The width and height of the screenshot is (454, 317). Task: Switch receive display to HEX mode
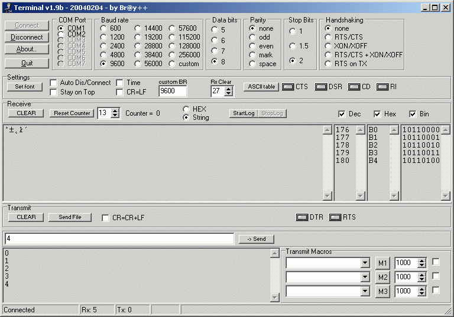[x=187, y=109]
